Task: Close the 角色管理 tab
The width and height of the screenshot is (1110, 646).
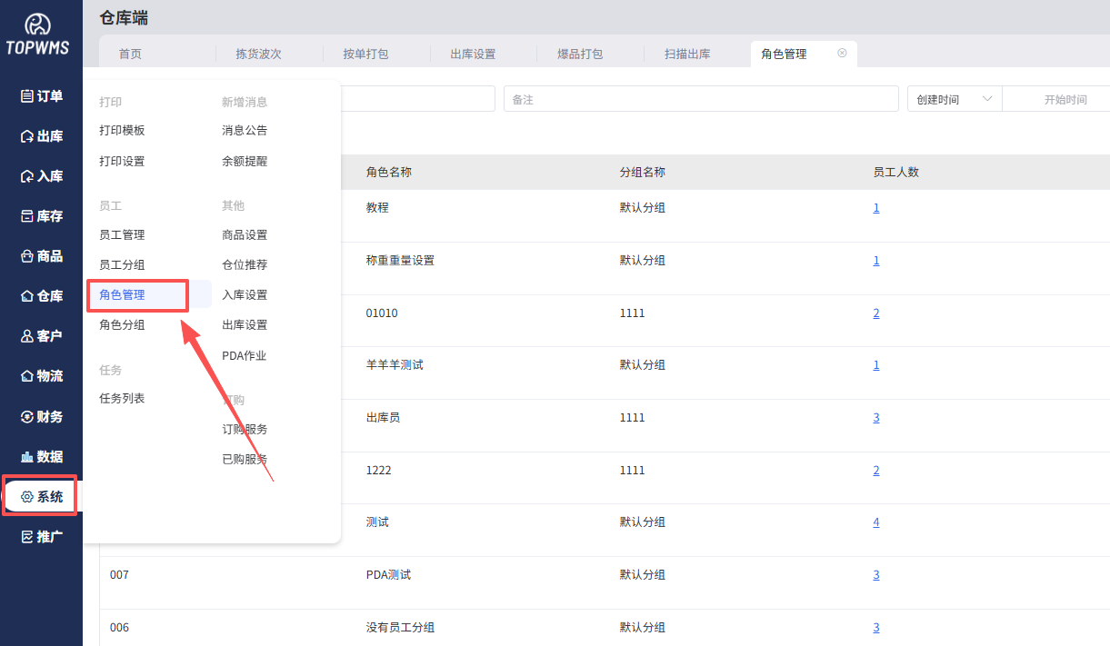Action: [842, 54]
